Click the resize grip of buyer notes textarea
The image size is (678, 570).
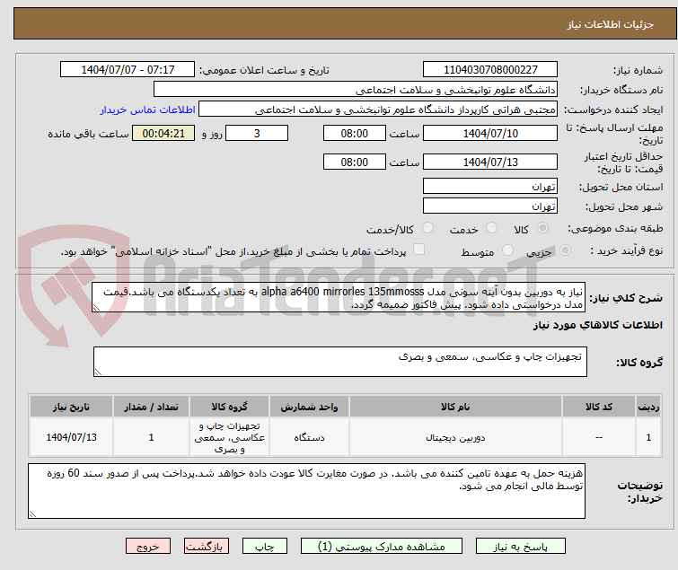tap(32, 514)
